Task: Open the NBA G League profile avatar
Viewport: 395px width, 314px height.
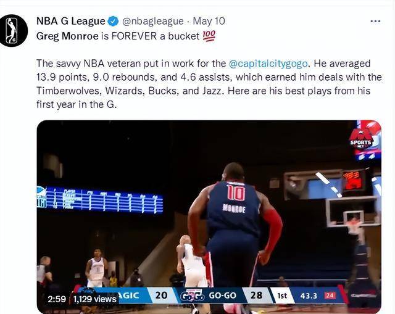Action: tap(12, 30)
